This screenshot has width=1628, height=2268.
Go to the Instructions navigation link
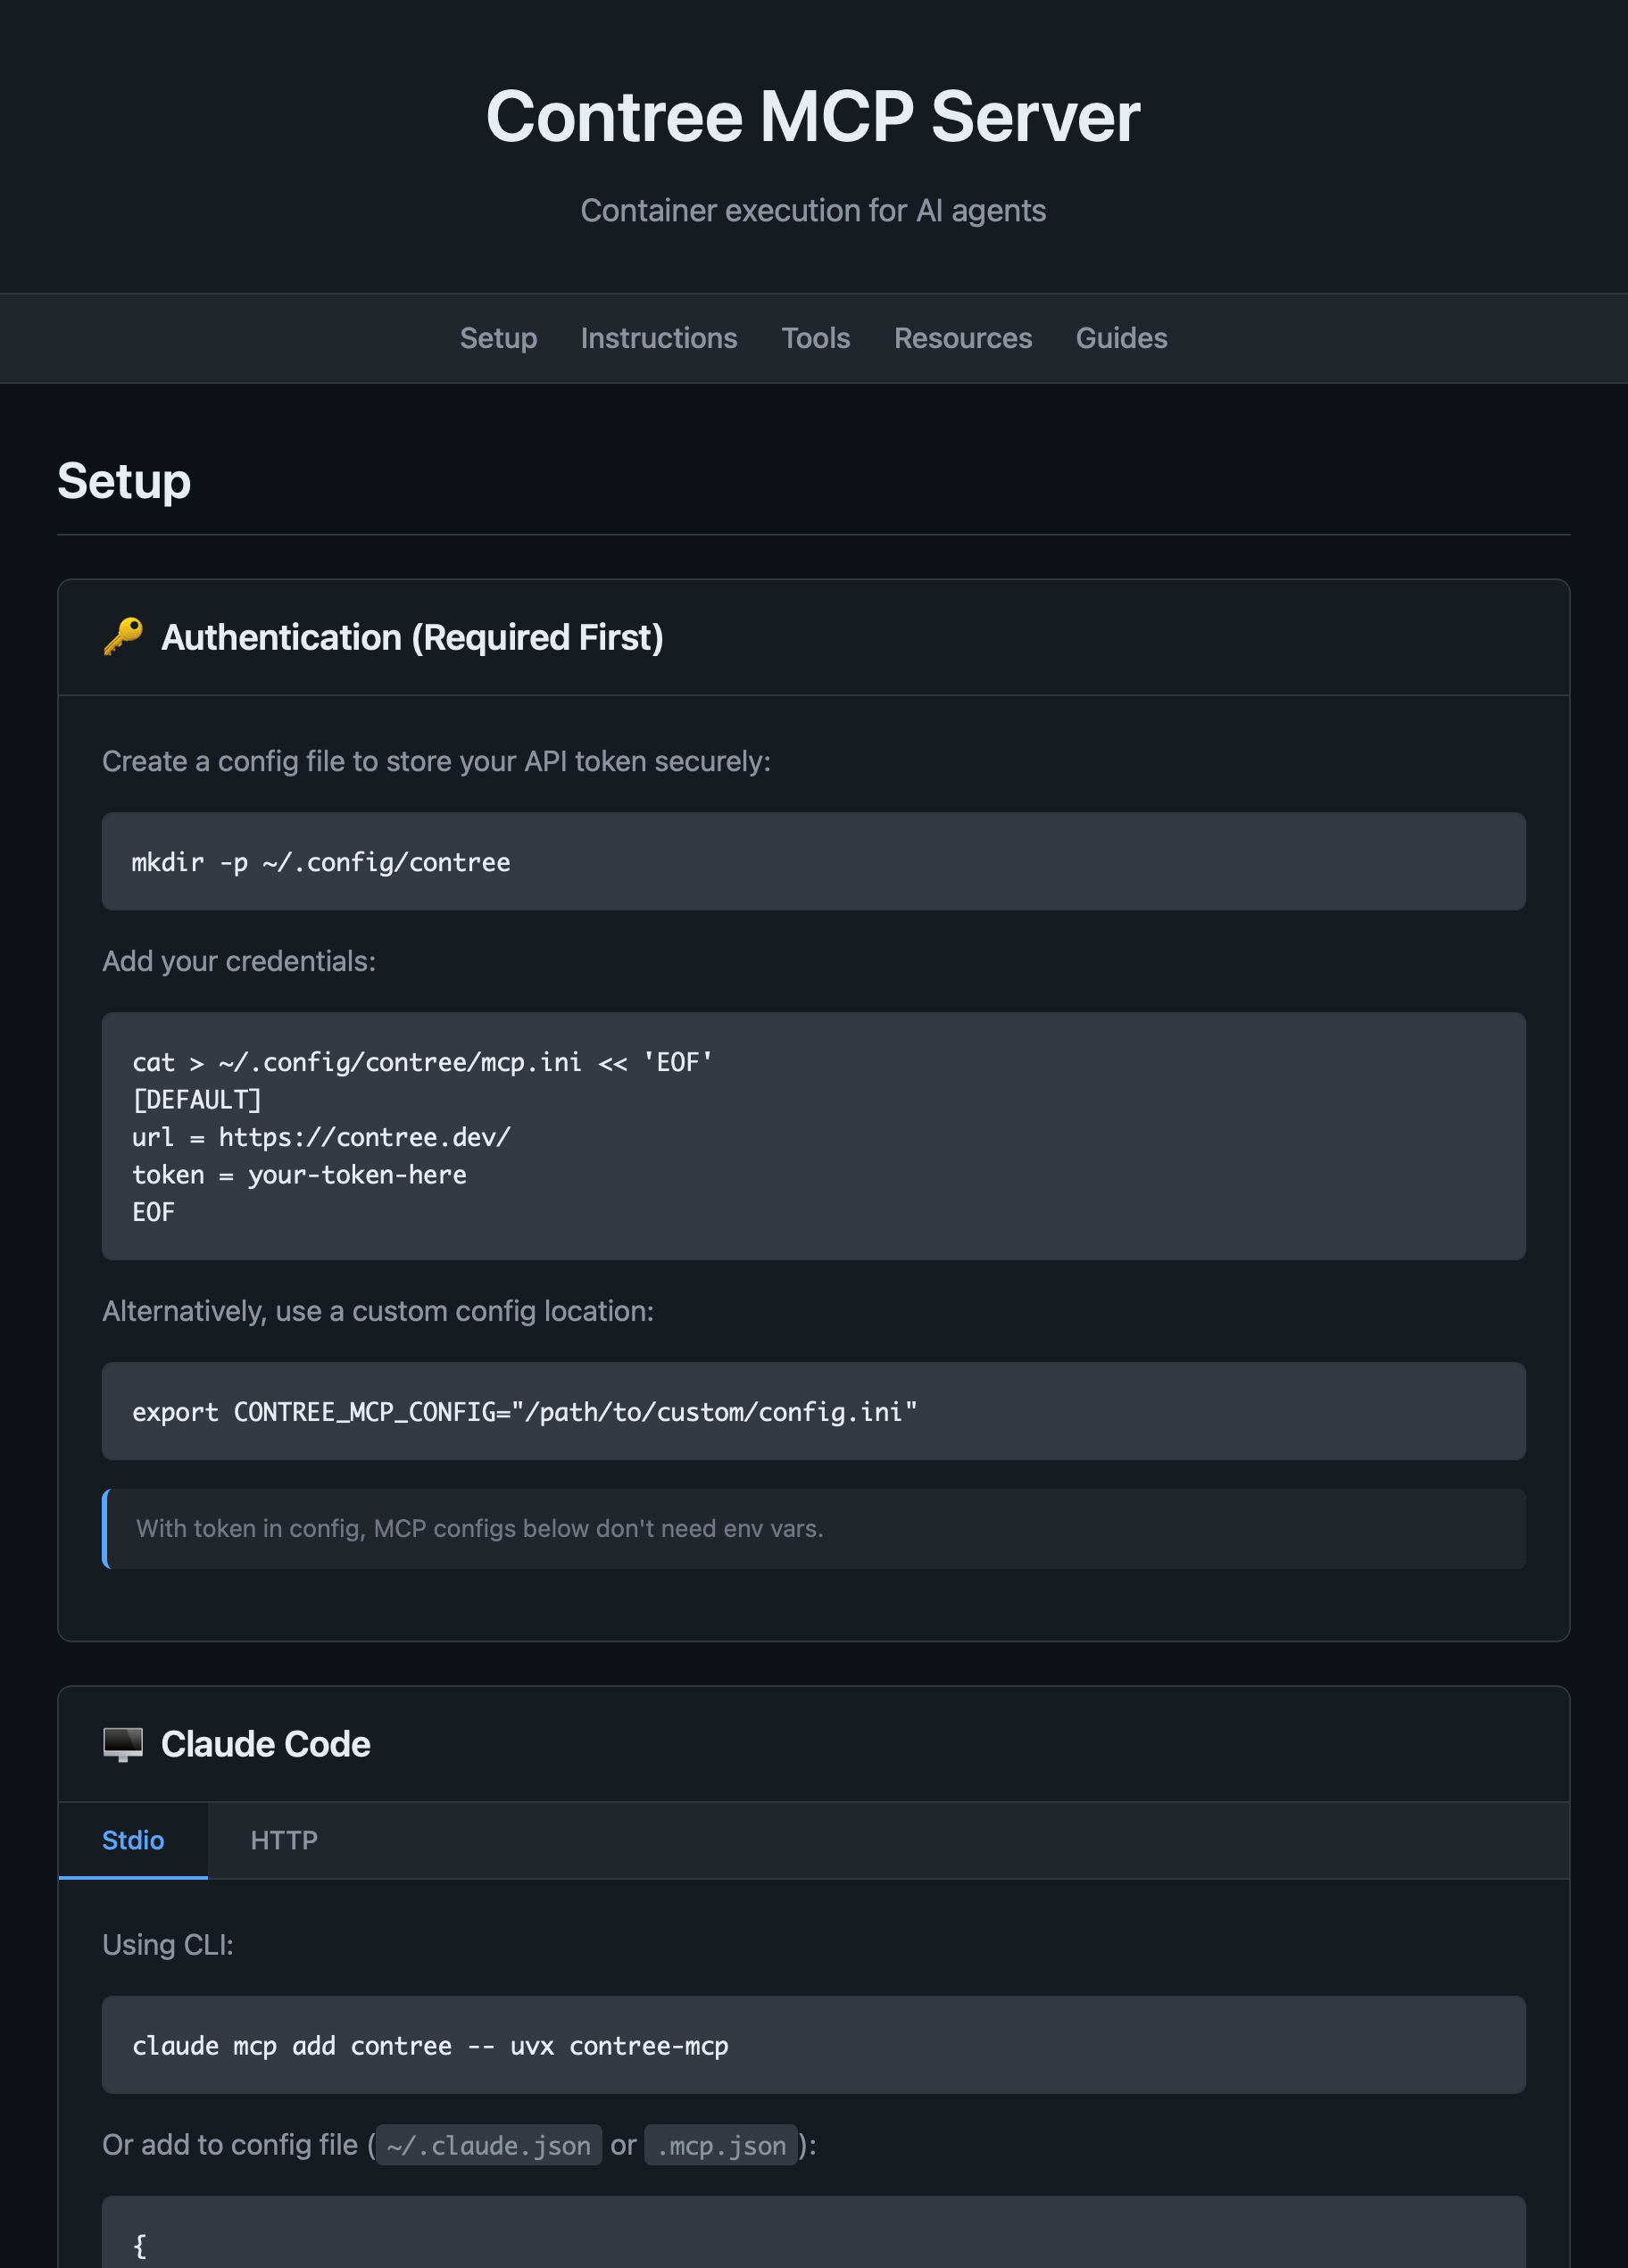pyautogui.click(x=658, y=338)
